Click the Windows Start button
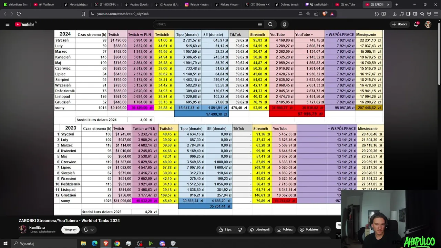 6,244
